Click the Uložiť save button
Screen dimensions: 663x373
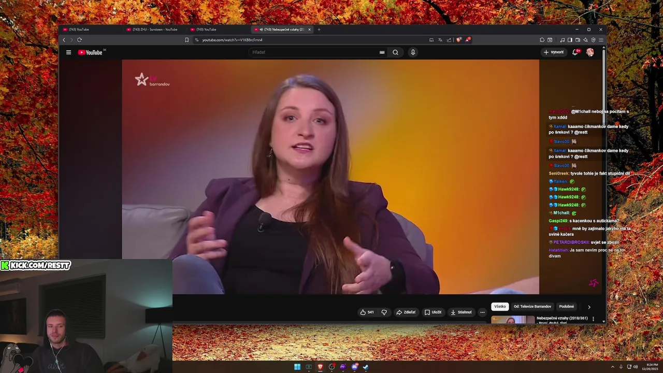[x=433, y=312]
